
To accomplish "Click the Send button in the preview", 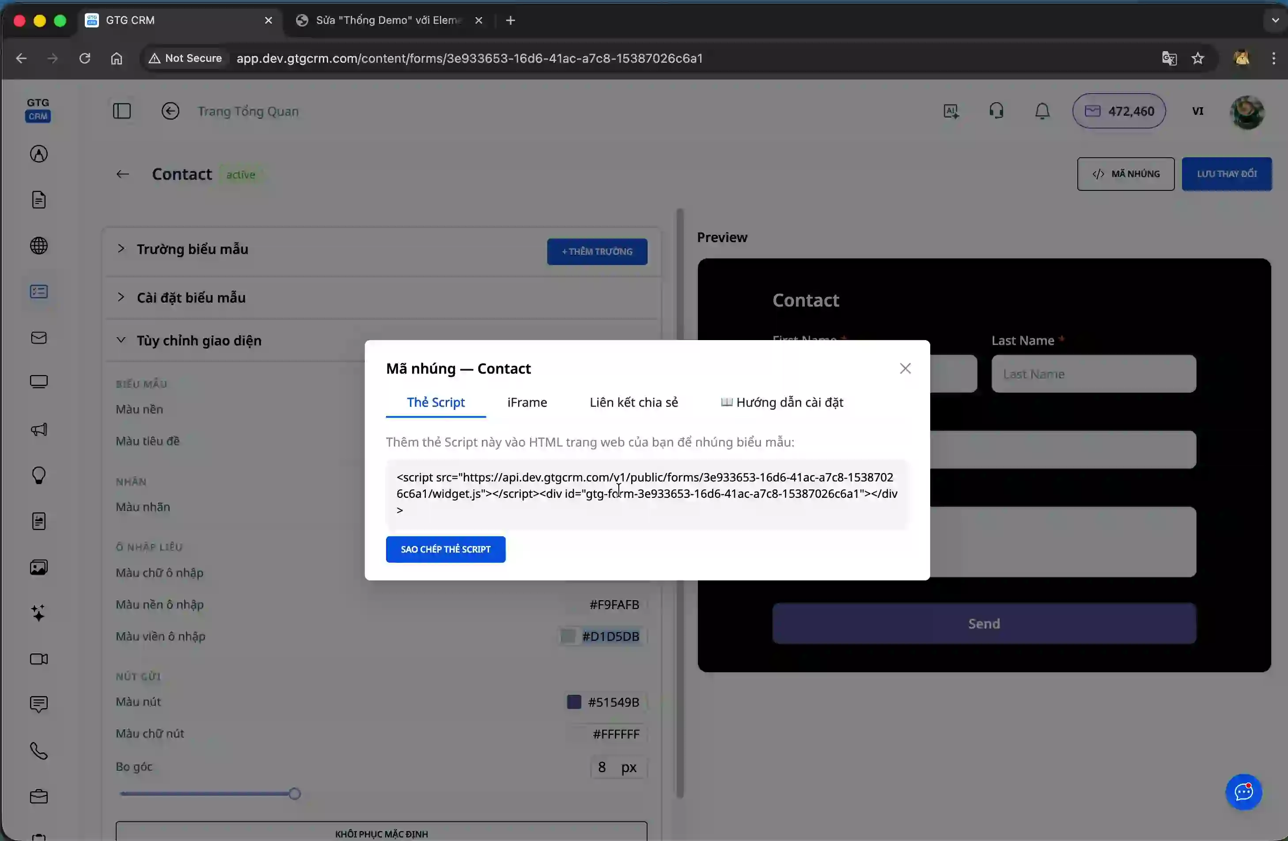I will point(983,623).
